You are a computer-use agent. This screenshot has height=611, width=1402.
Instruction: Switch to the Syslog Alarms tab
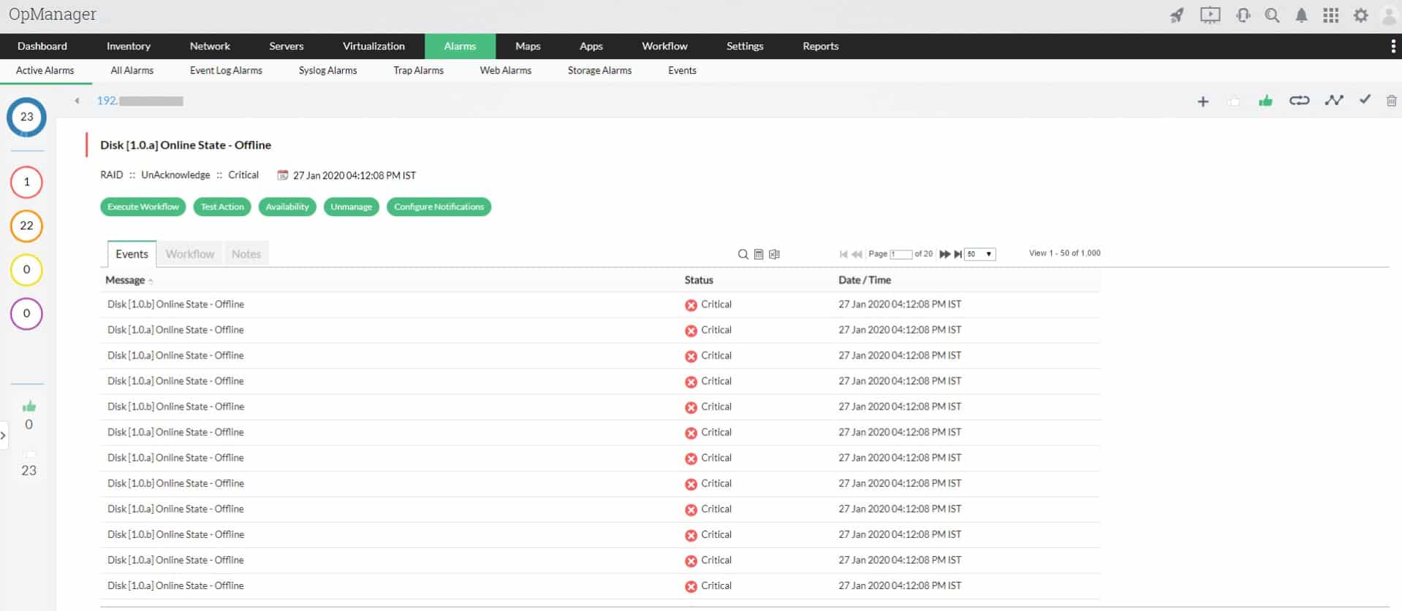coord(327,71)
